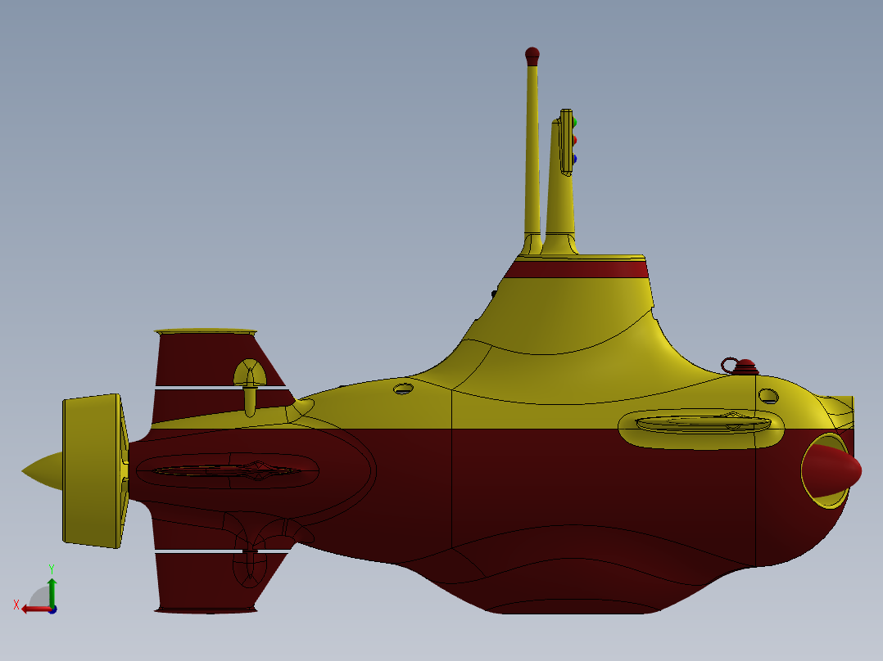Select the red hatch cap on the forward deck
Image resolution: width=883 pixels, height=661 pixels.
coord(746,366)
